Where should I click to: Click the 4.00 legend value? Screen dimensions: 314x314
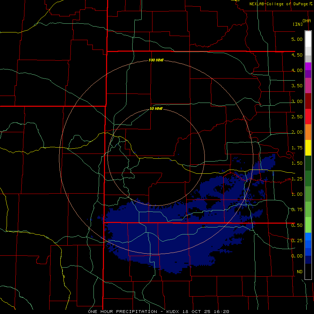297,70
